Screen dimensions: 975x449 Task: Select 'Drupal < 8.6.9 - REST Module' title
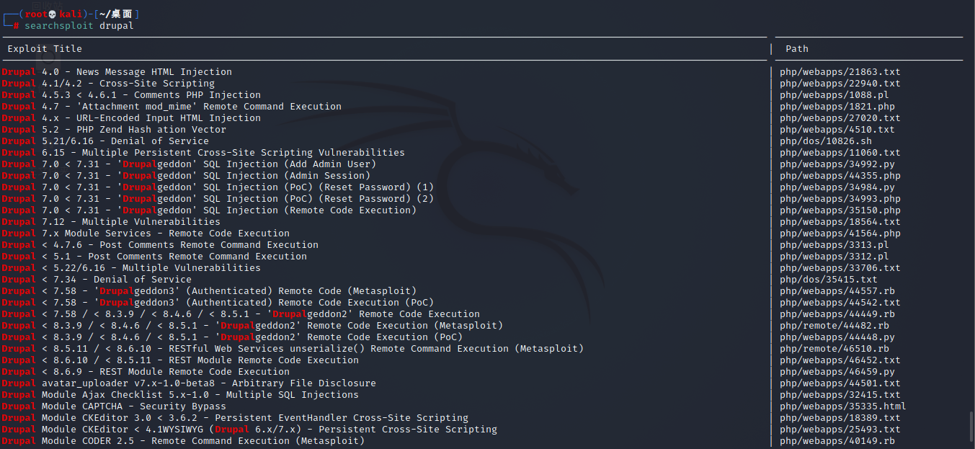coord(146,372)
